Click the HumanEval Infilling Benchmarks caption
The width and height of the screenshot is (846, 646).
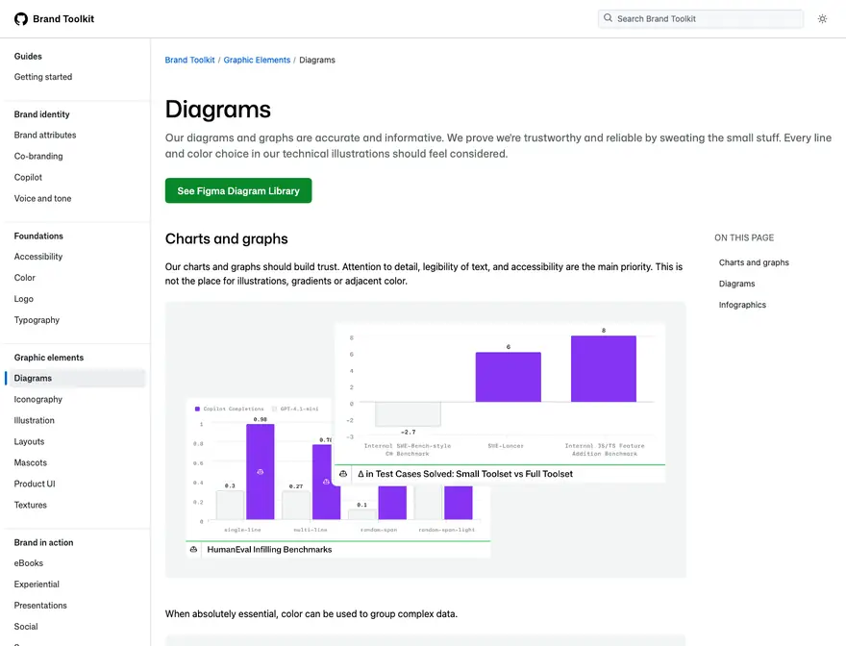click(269, 550)
